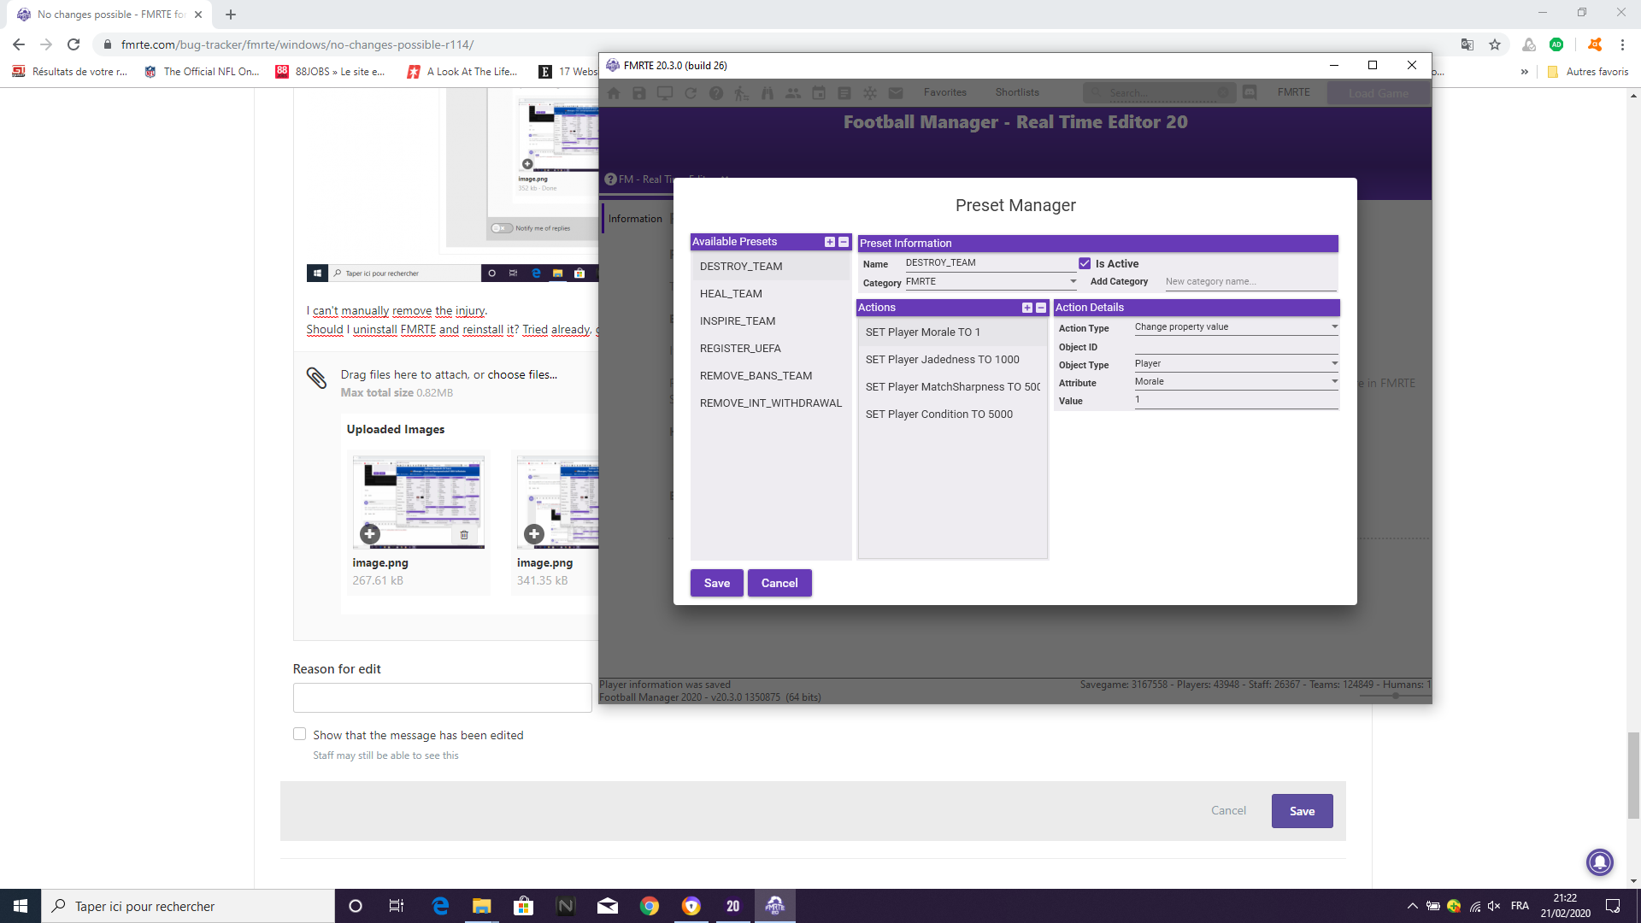Viewport: 1641px width, 923px height.
Task: Insert second image.png with plus icon
Action: click(534, 534)
